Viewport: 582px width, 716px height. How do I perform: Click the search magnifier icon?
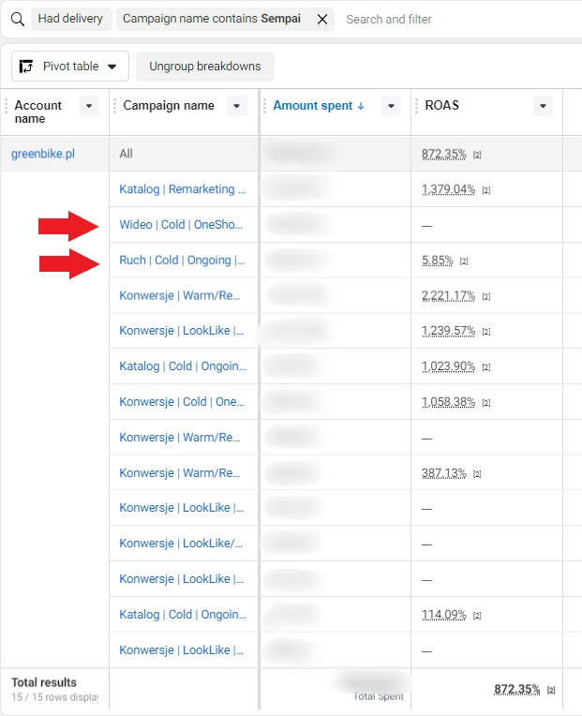click(x=18, y=19)
